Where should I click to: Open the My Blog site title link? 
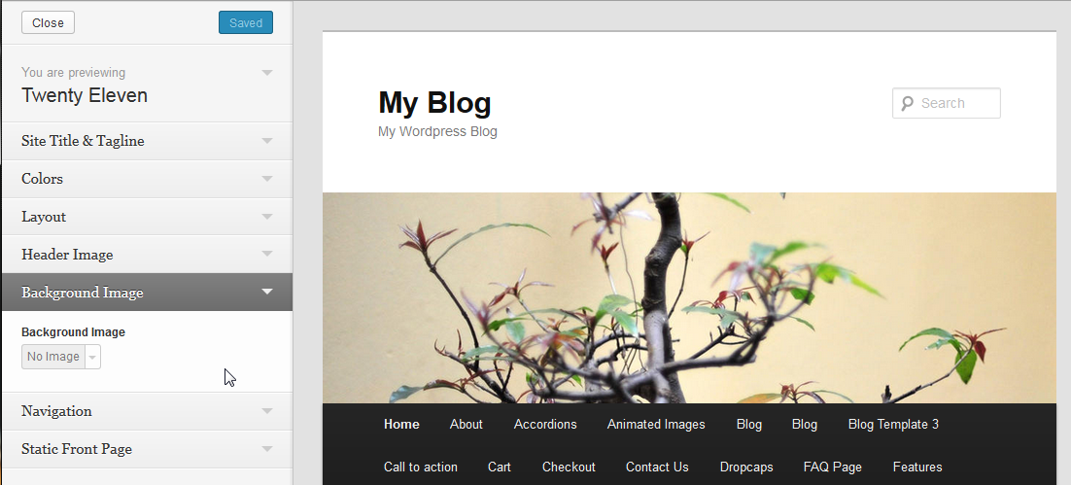click(434, 102)
